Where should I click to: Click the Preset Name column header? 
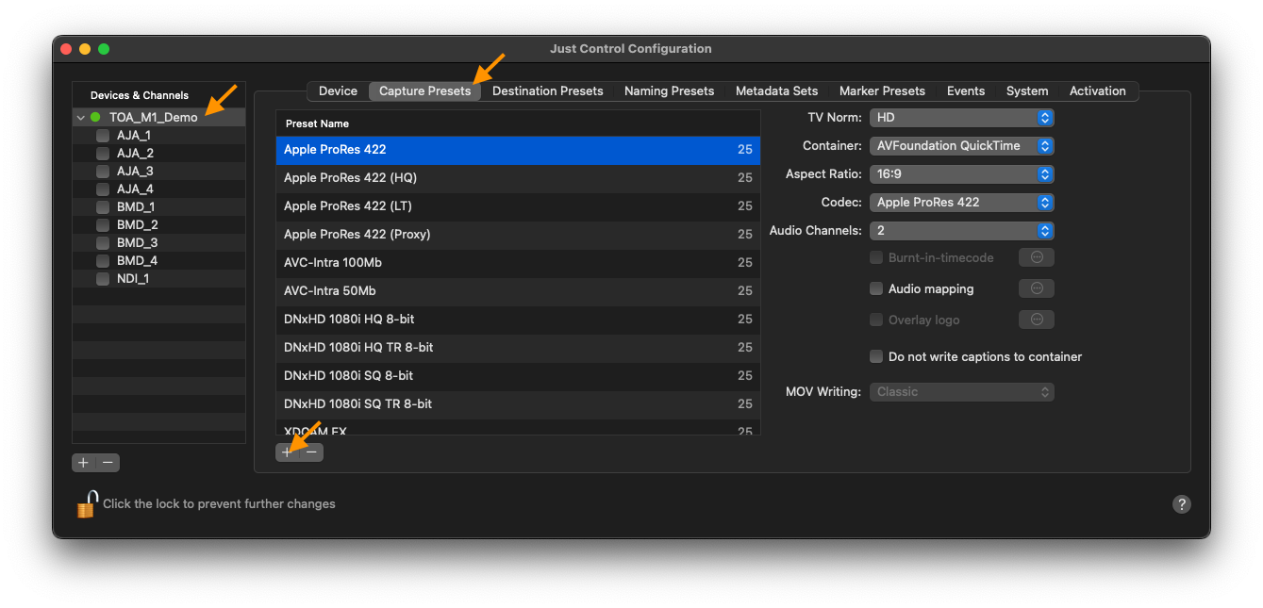(x=518, y=123)
